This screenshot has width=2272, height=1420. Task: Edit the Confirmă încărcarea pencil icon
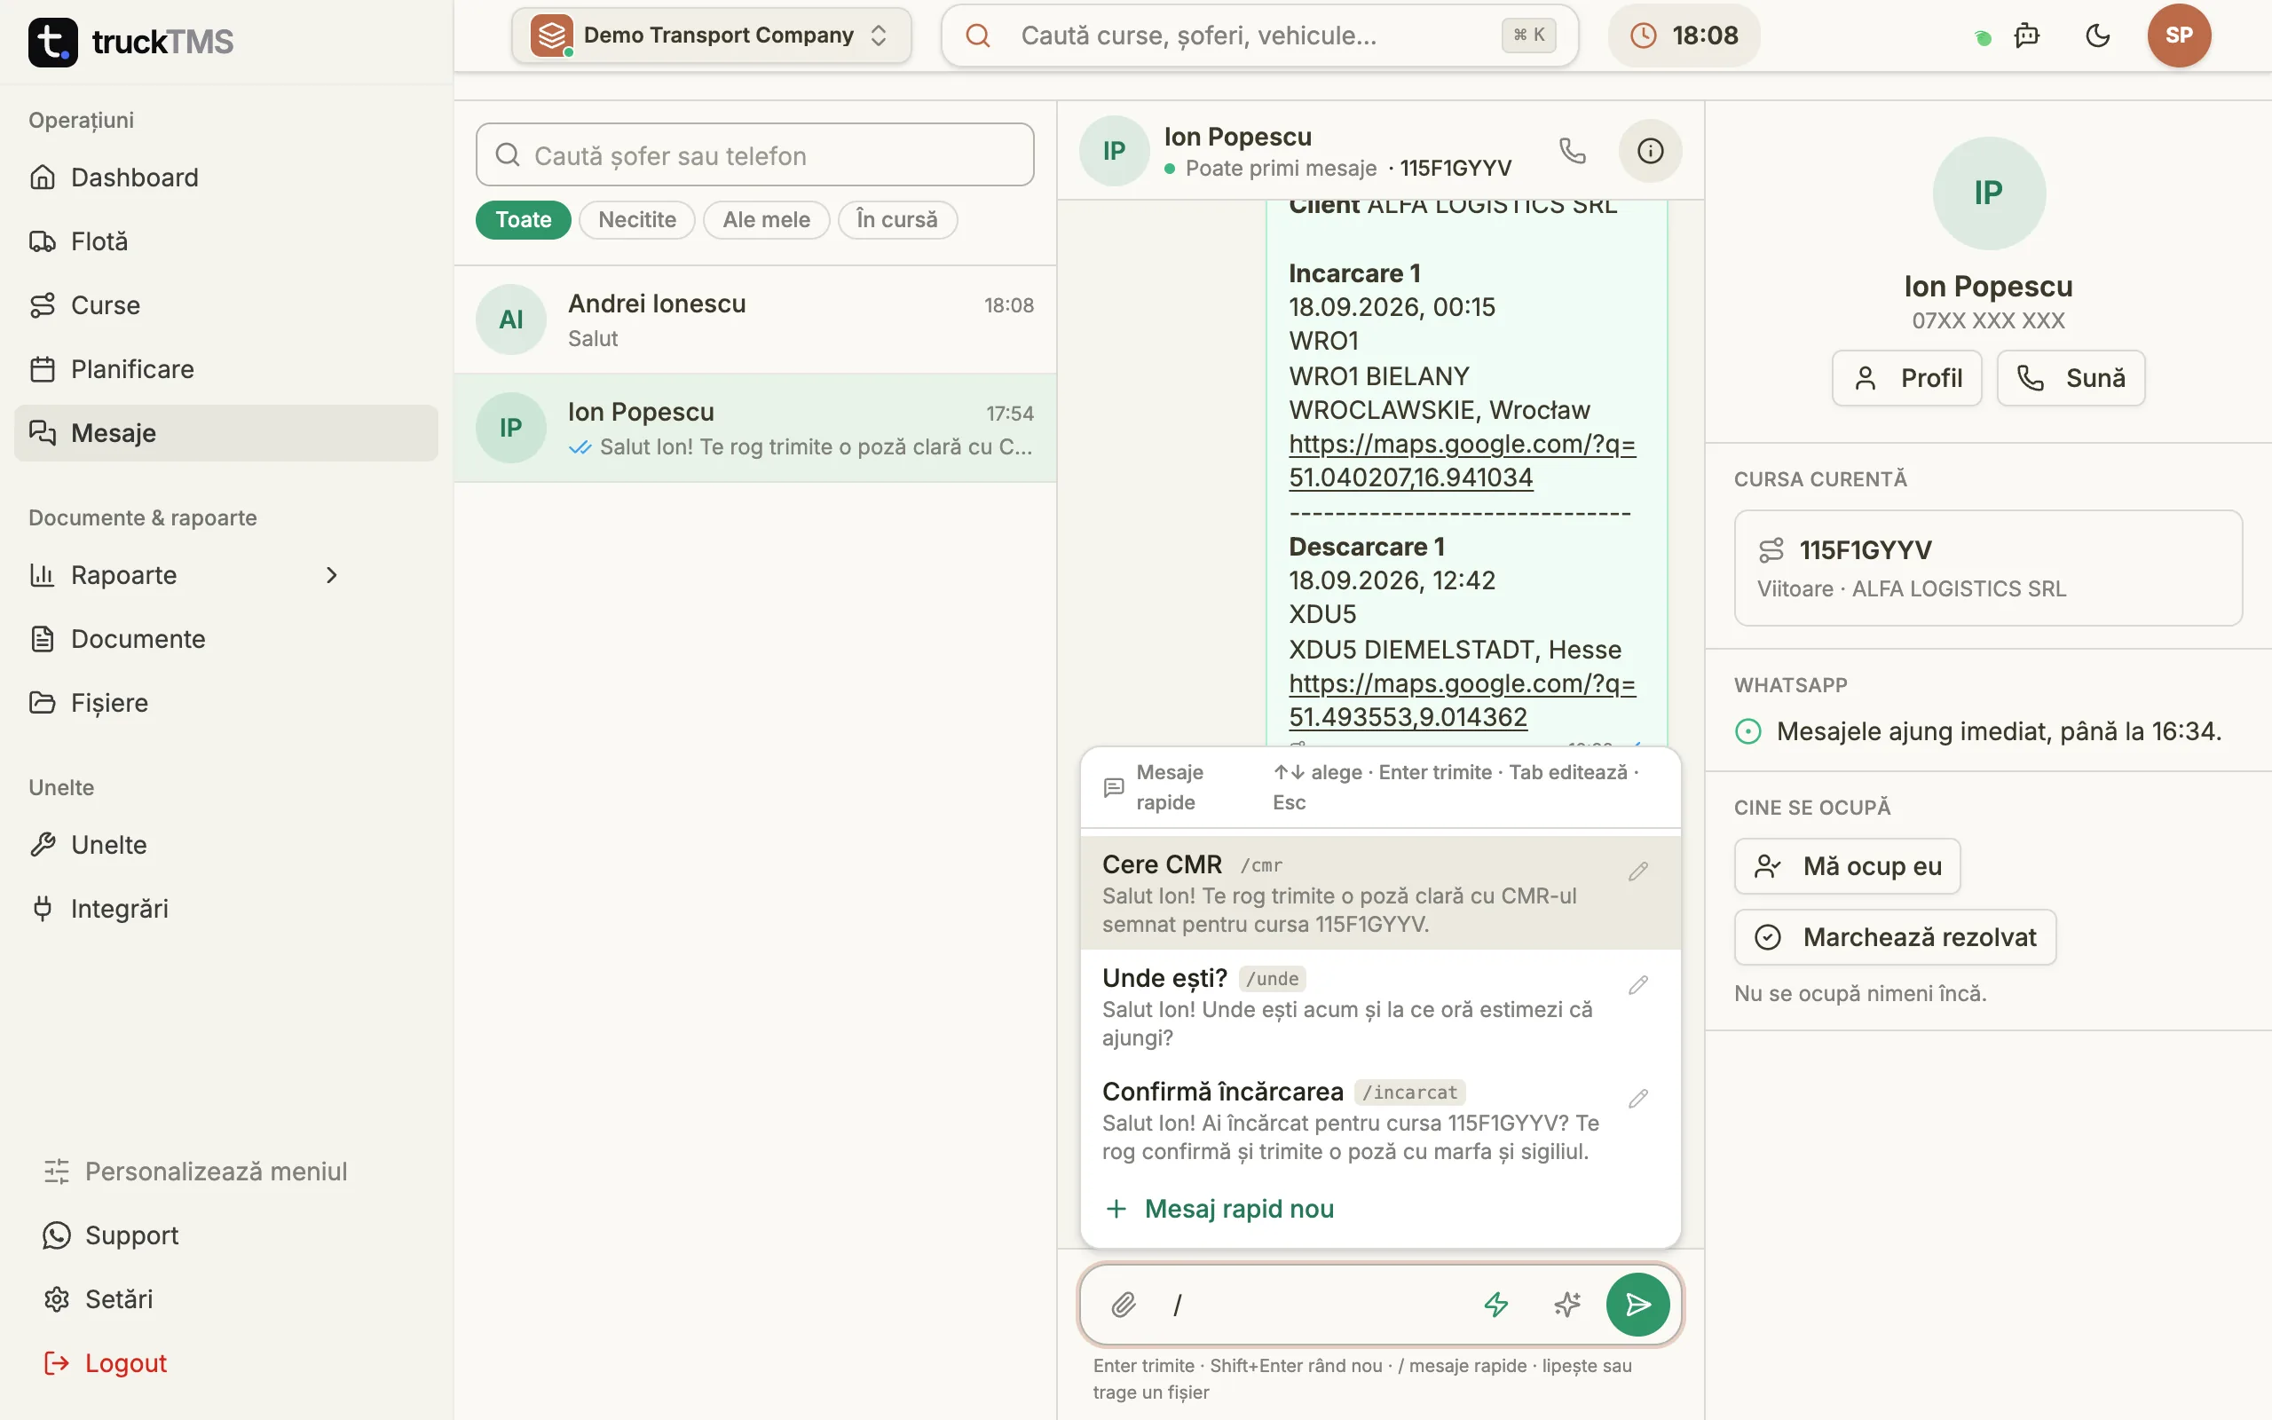(x=1638, y=1099)
